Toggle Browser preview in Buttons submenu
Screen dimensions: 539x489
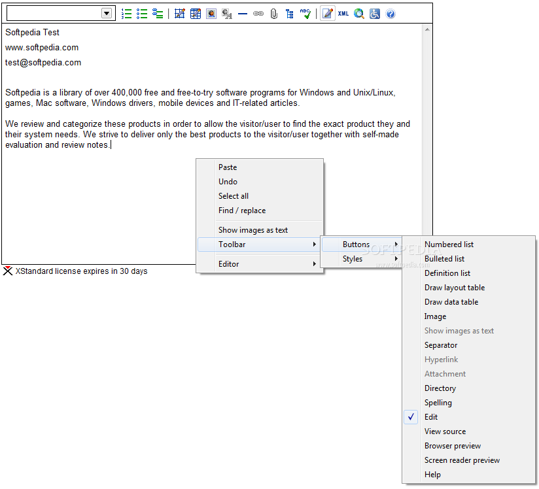coord(468,446)
